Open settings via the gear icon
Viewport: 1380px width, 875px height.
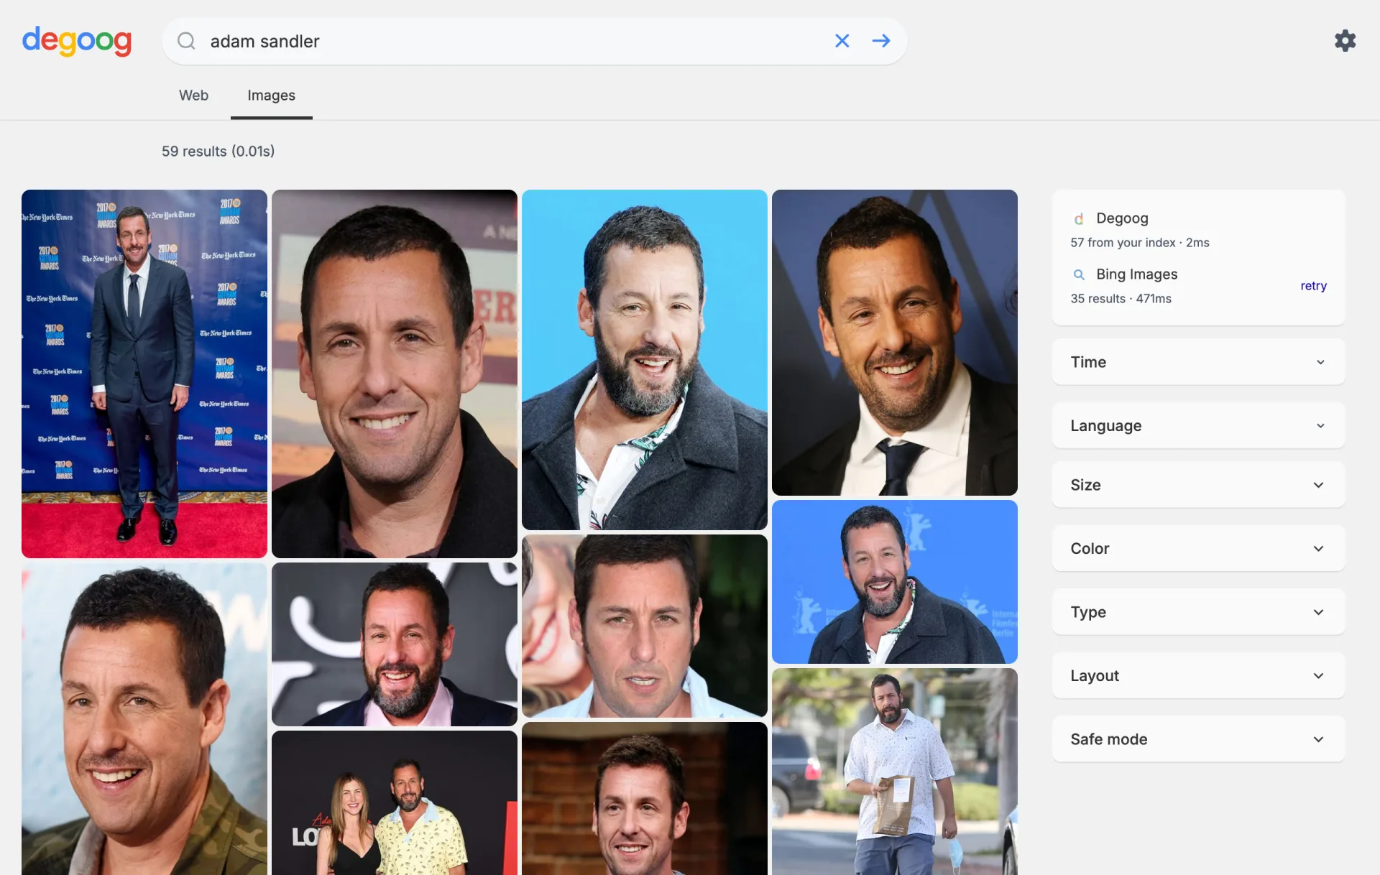coord(1345,40)
